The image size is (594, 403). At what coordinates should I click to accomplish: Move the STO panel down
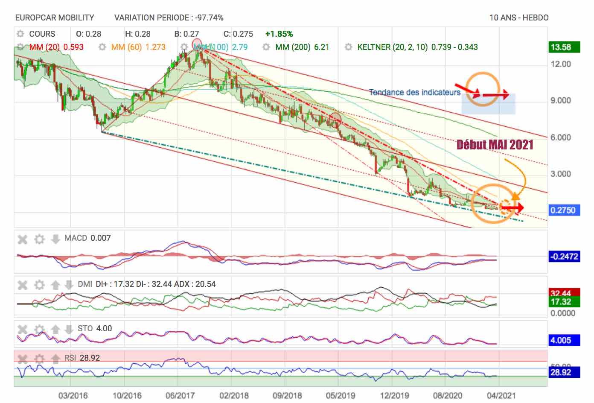tap(69, 329)
